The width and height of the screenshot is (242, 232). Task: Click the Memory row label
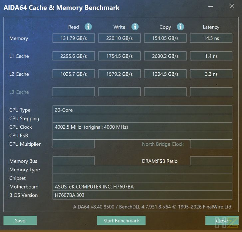[x=19, y=38]
